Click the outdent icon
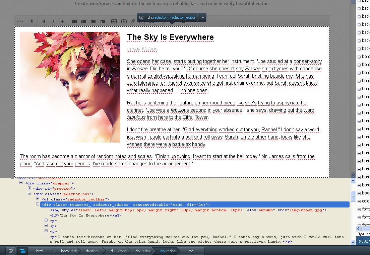This screenshot has width=370, height=255. pos(93,21)
